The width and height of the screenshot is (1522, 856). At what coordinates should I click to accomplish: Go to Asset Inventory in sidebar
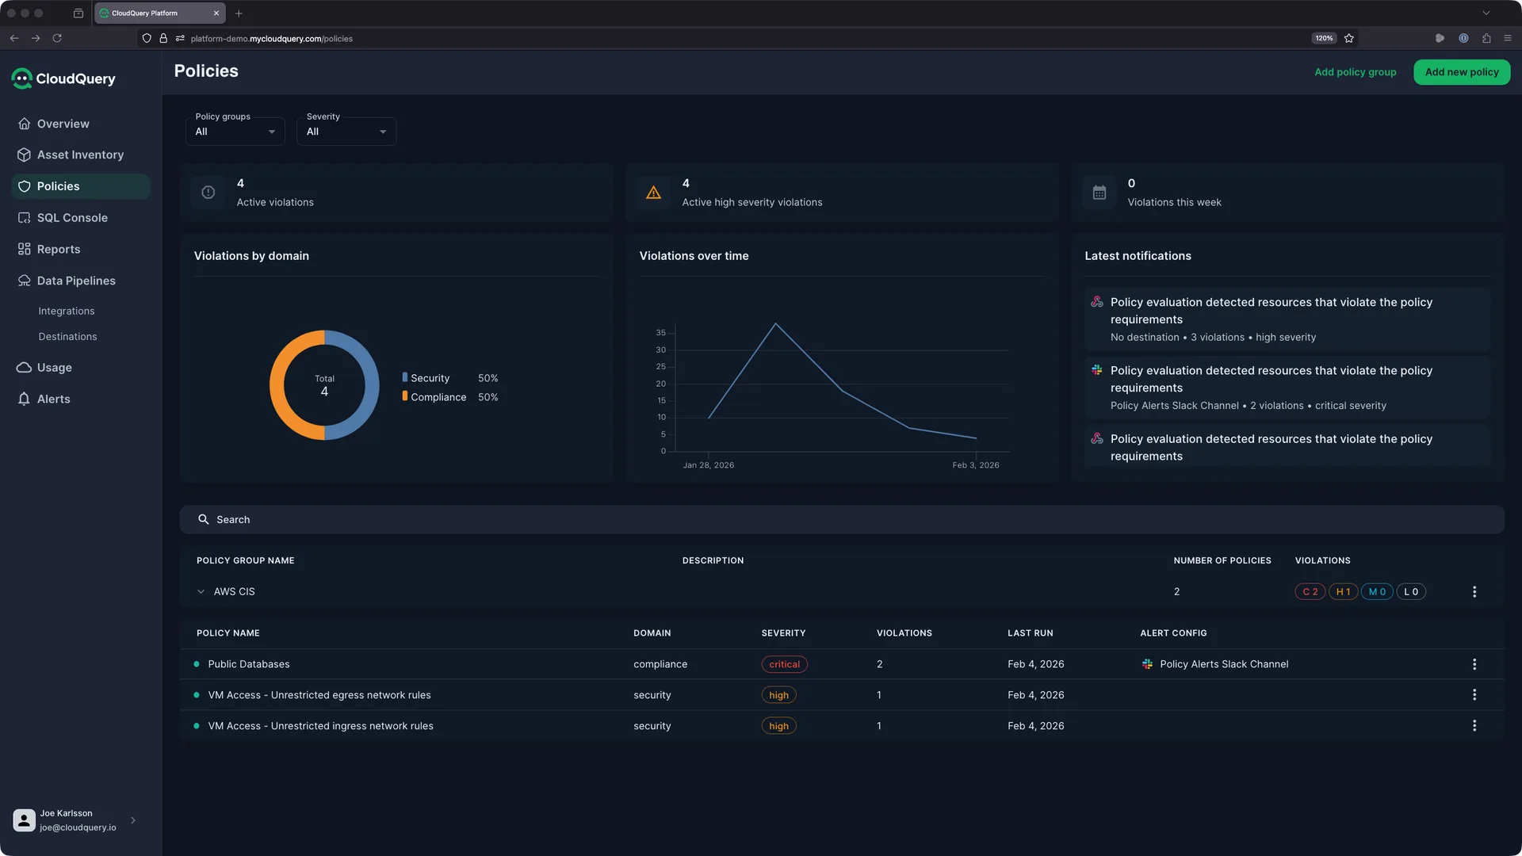pyautogui.click(x=80, y=155)
